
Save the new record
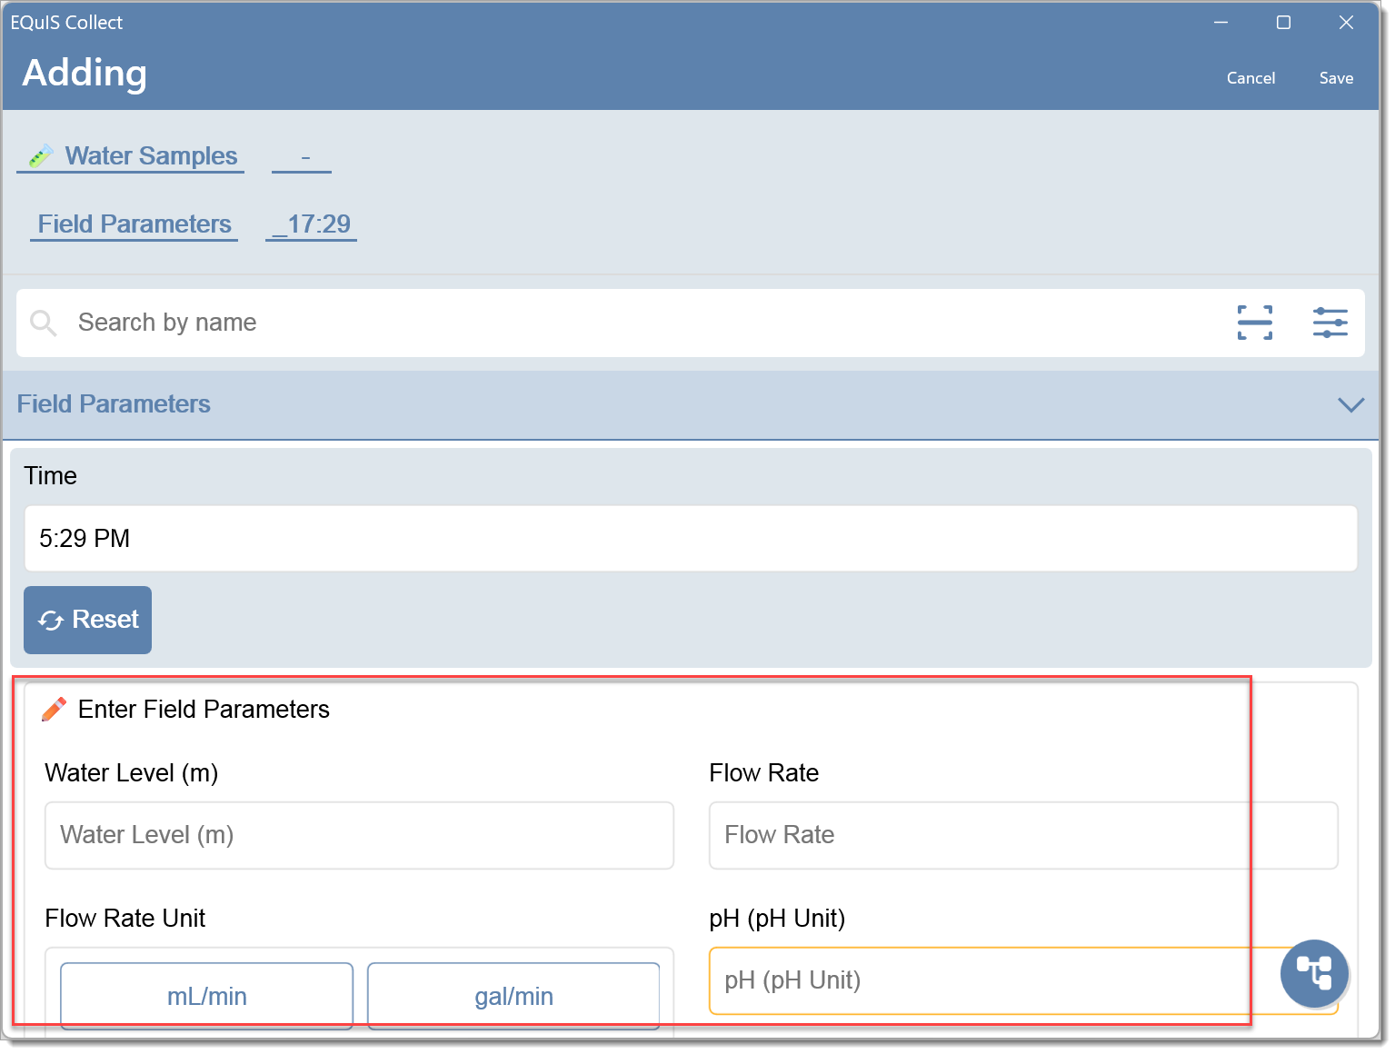point(1336,78)
